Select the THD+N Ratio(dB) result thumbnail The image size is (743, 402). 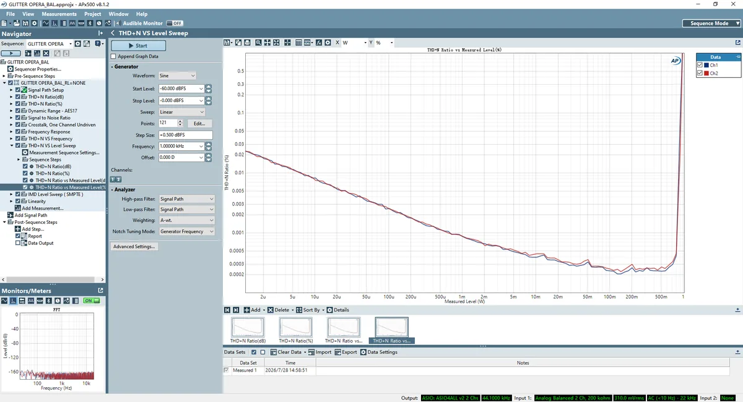pos(248,330)
